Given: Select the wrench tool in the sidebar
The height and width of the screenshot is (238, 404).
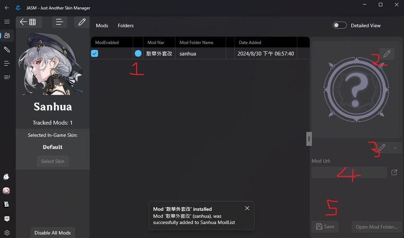Looking at the screenshot, I should [x=6, y=49].
